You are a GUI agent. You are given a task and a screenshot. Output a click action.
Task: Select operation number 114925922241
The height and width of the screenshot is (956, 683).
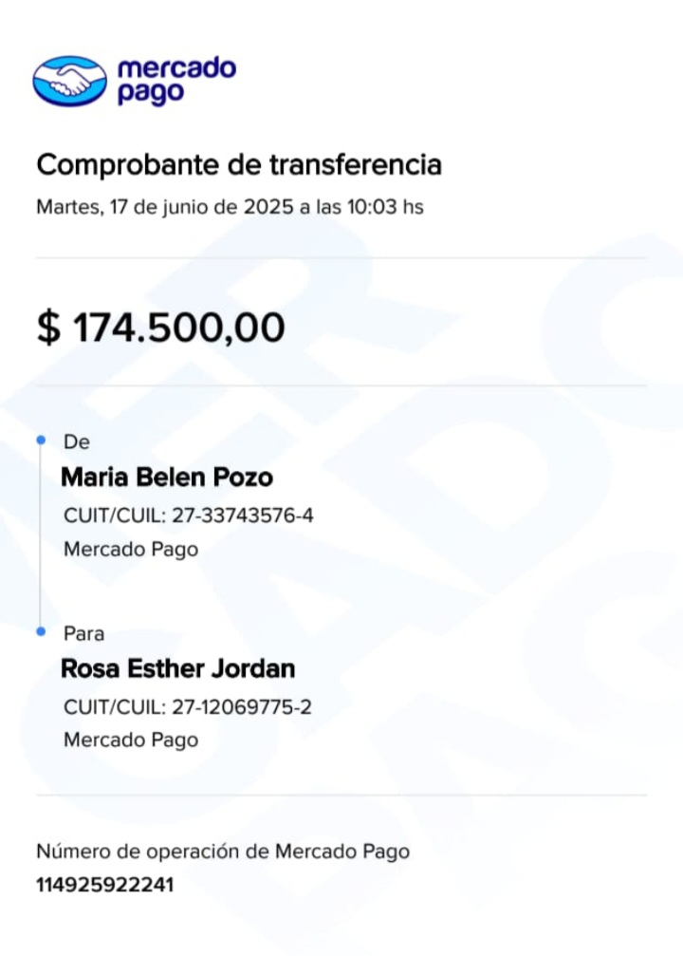click(105, 886)
